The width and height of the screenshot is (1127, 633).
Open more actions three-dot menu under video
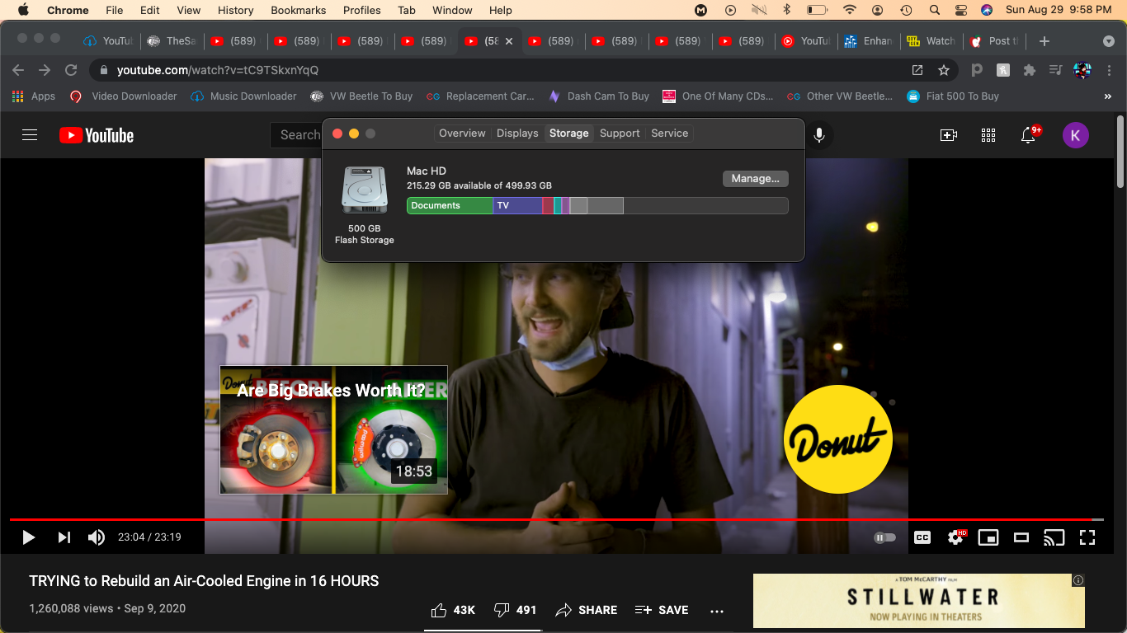click(x=717, y=611)
